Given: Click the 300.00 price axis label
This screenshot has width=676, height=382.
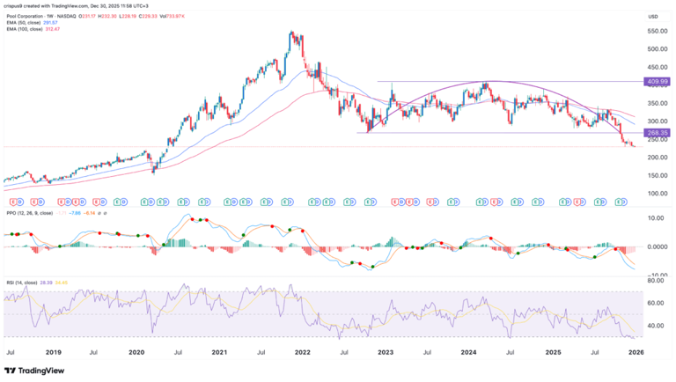Looking at the screenshot, I should pyautogui.click(x=658, y=121).
